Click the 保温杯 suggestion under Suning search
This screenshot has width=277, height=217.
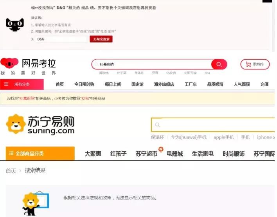click(x=158, y=137)
